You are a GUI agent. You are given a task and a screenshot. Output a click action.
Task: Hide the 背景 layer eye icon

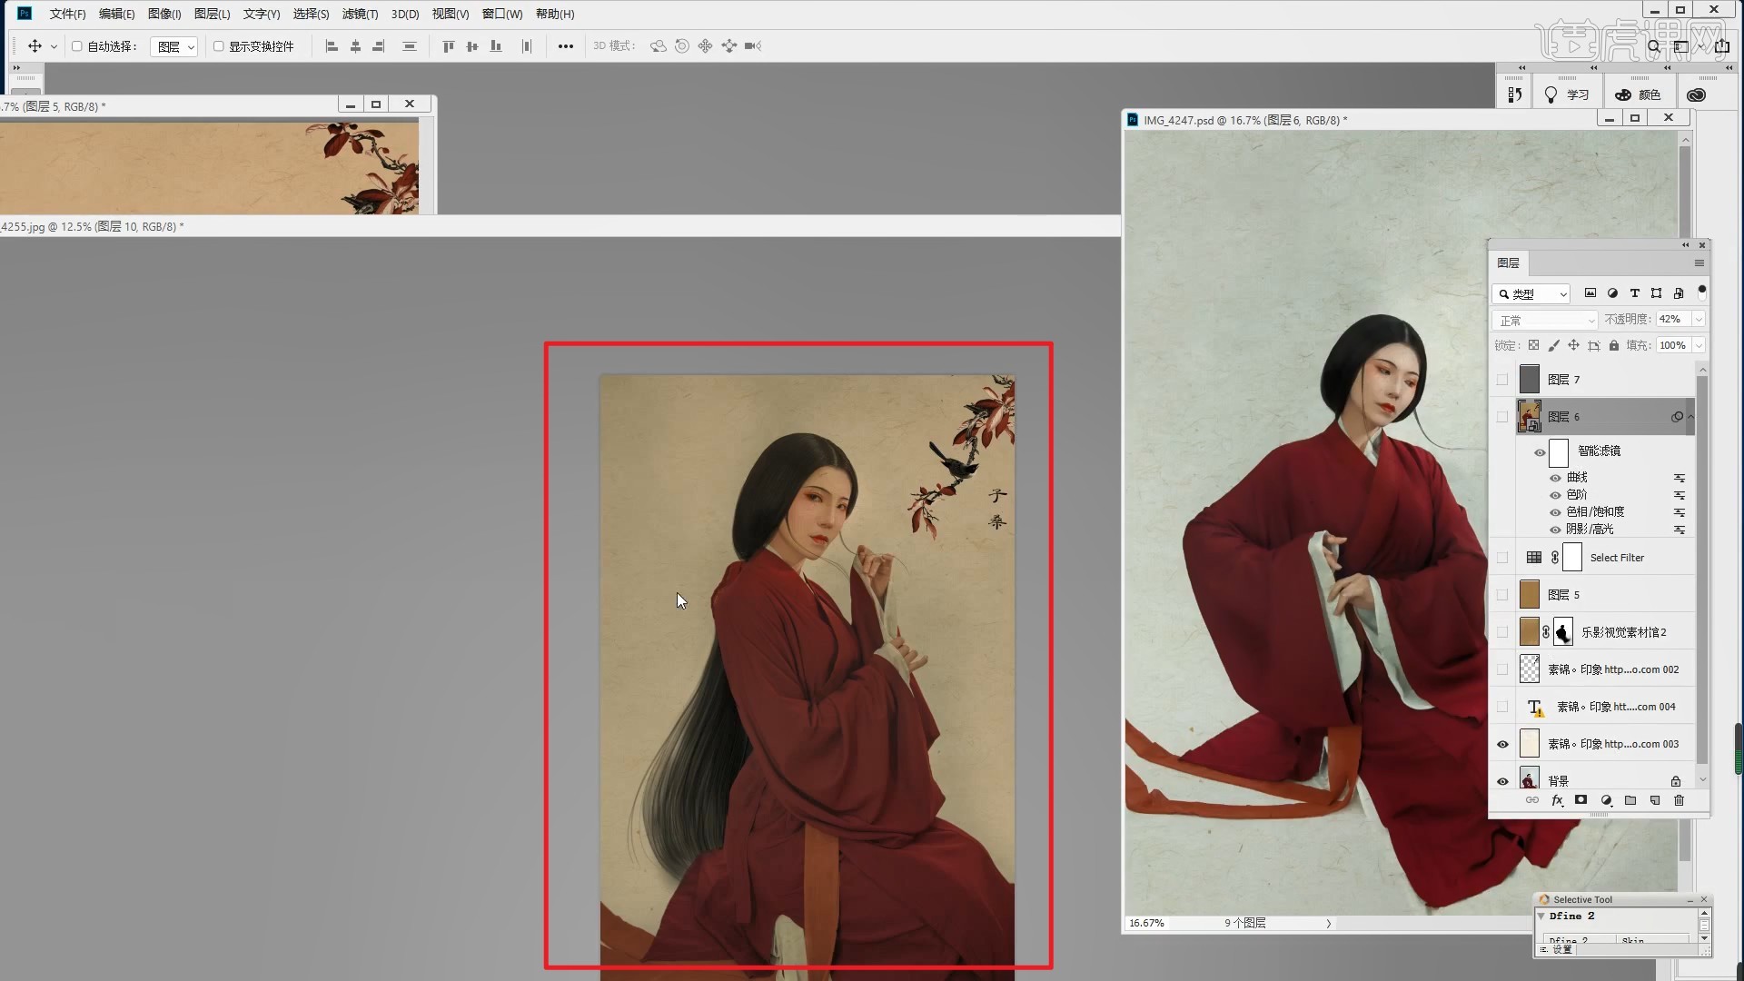pos(1502,781)
